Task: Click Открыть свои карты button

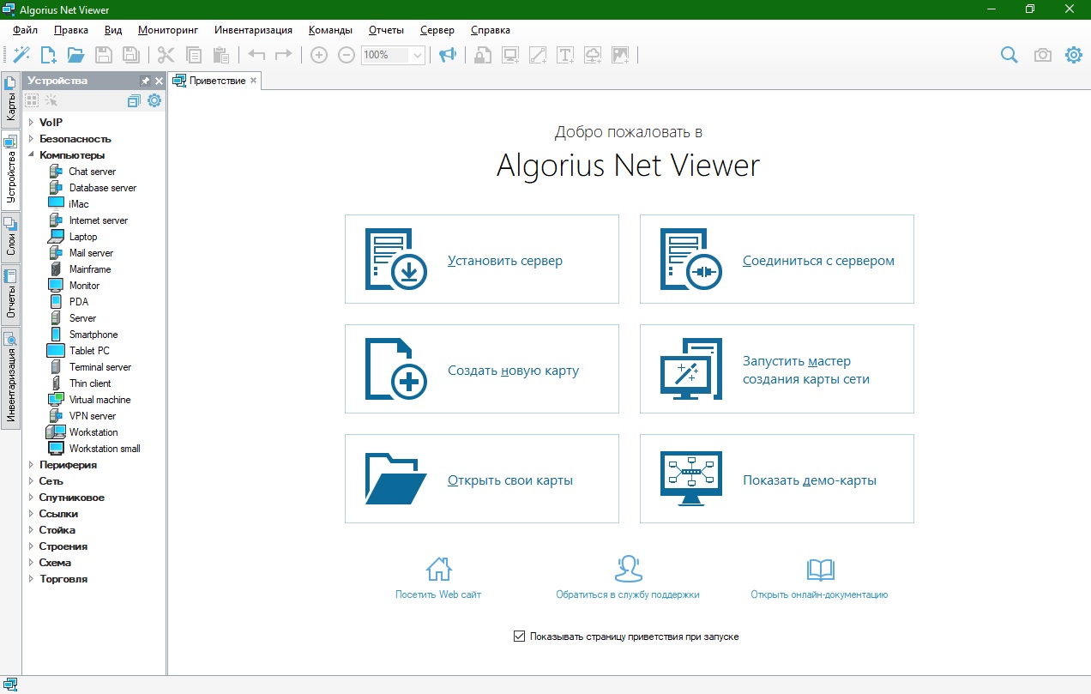Action: 482,479
